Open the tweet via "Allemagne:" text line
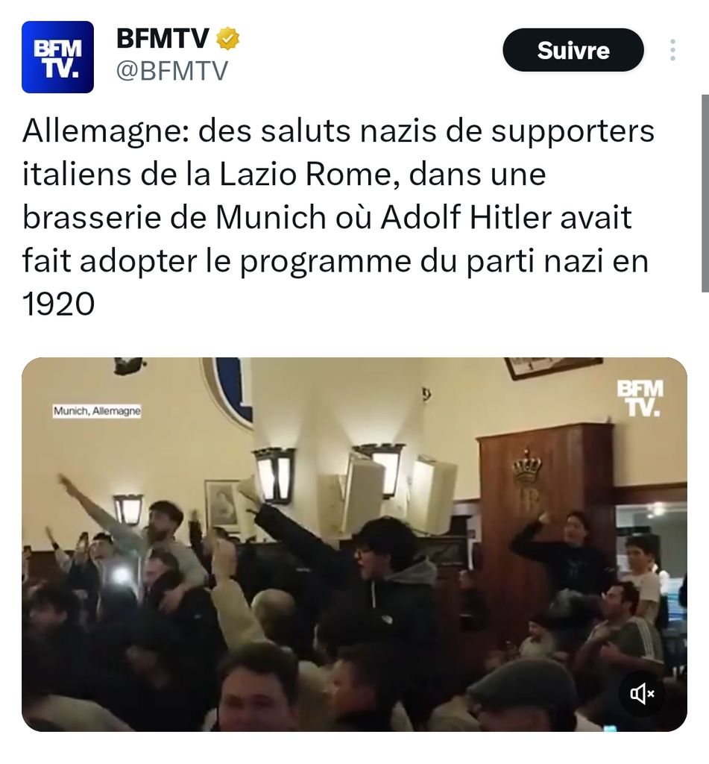The width and height of the screenshot is (709, 764). coord(338,131)
